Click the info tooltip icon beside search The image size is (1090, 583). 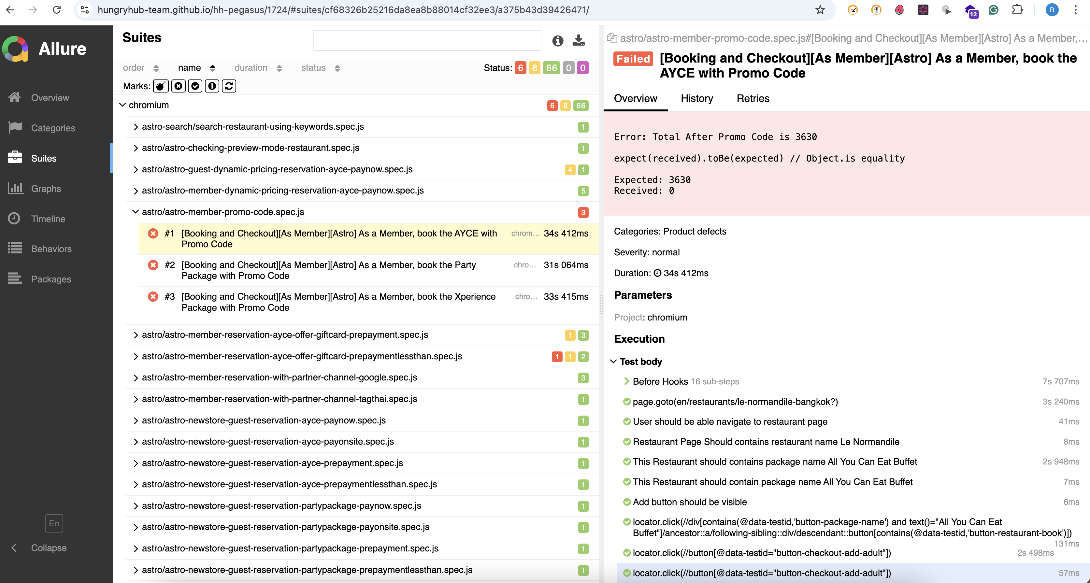pyautogui.click(x=557, y=41)
